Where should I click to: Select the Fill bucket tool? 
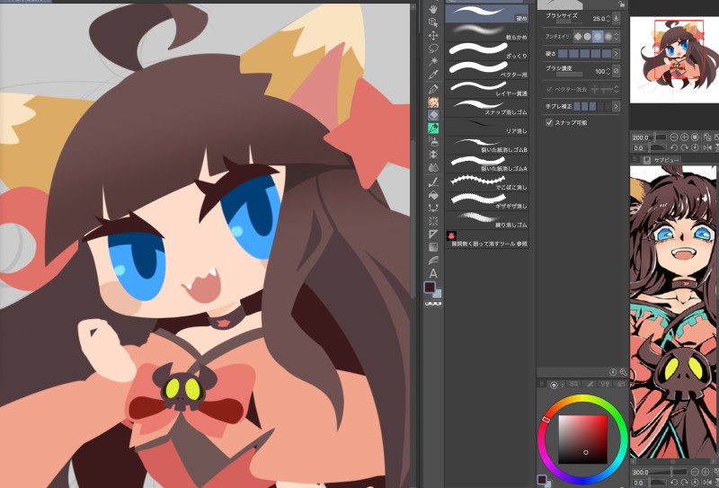pyautogui.click(x=433, y=195)
